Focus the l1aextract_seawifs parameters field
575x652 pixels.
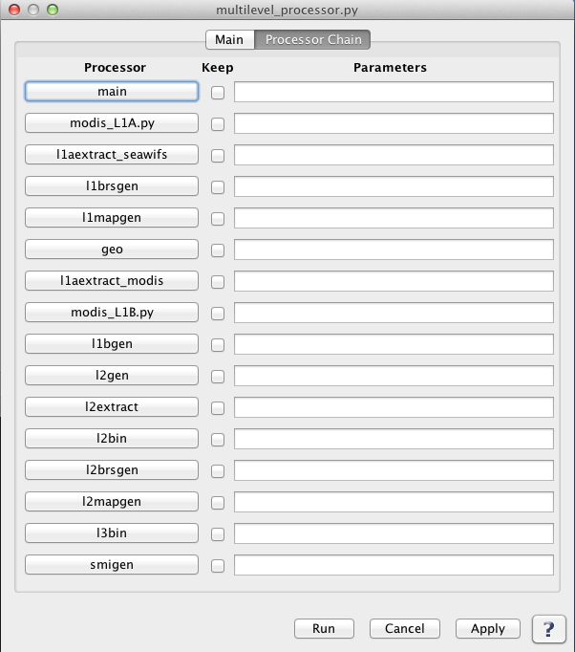394,155
